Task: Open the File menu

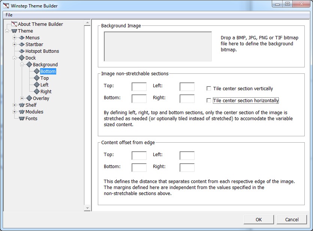Action: (x=9, y=15)
